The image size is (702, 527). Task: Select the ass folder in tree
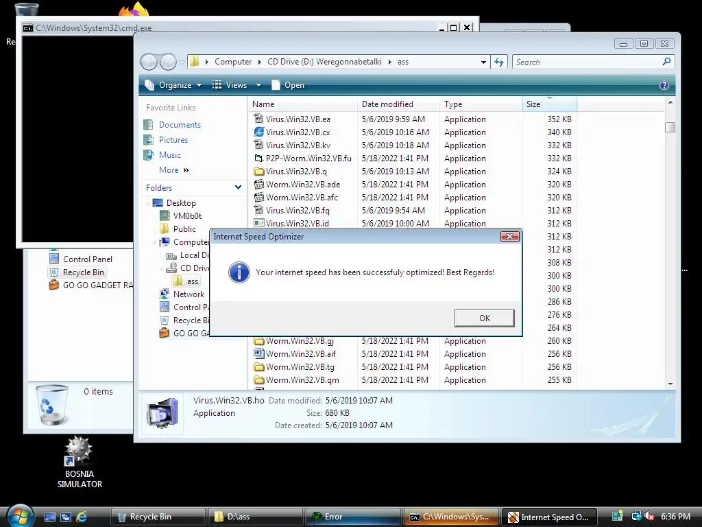[193, 281]
